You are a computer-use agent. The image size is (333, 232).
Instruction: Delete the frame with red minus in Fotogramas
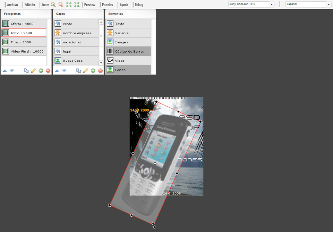[48, 71]
